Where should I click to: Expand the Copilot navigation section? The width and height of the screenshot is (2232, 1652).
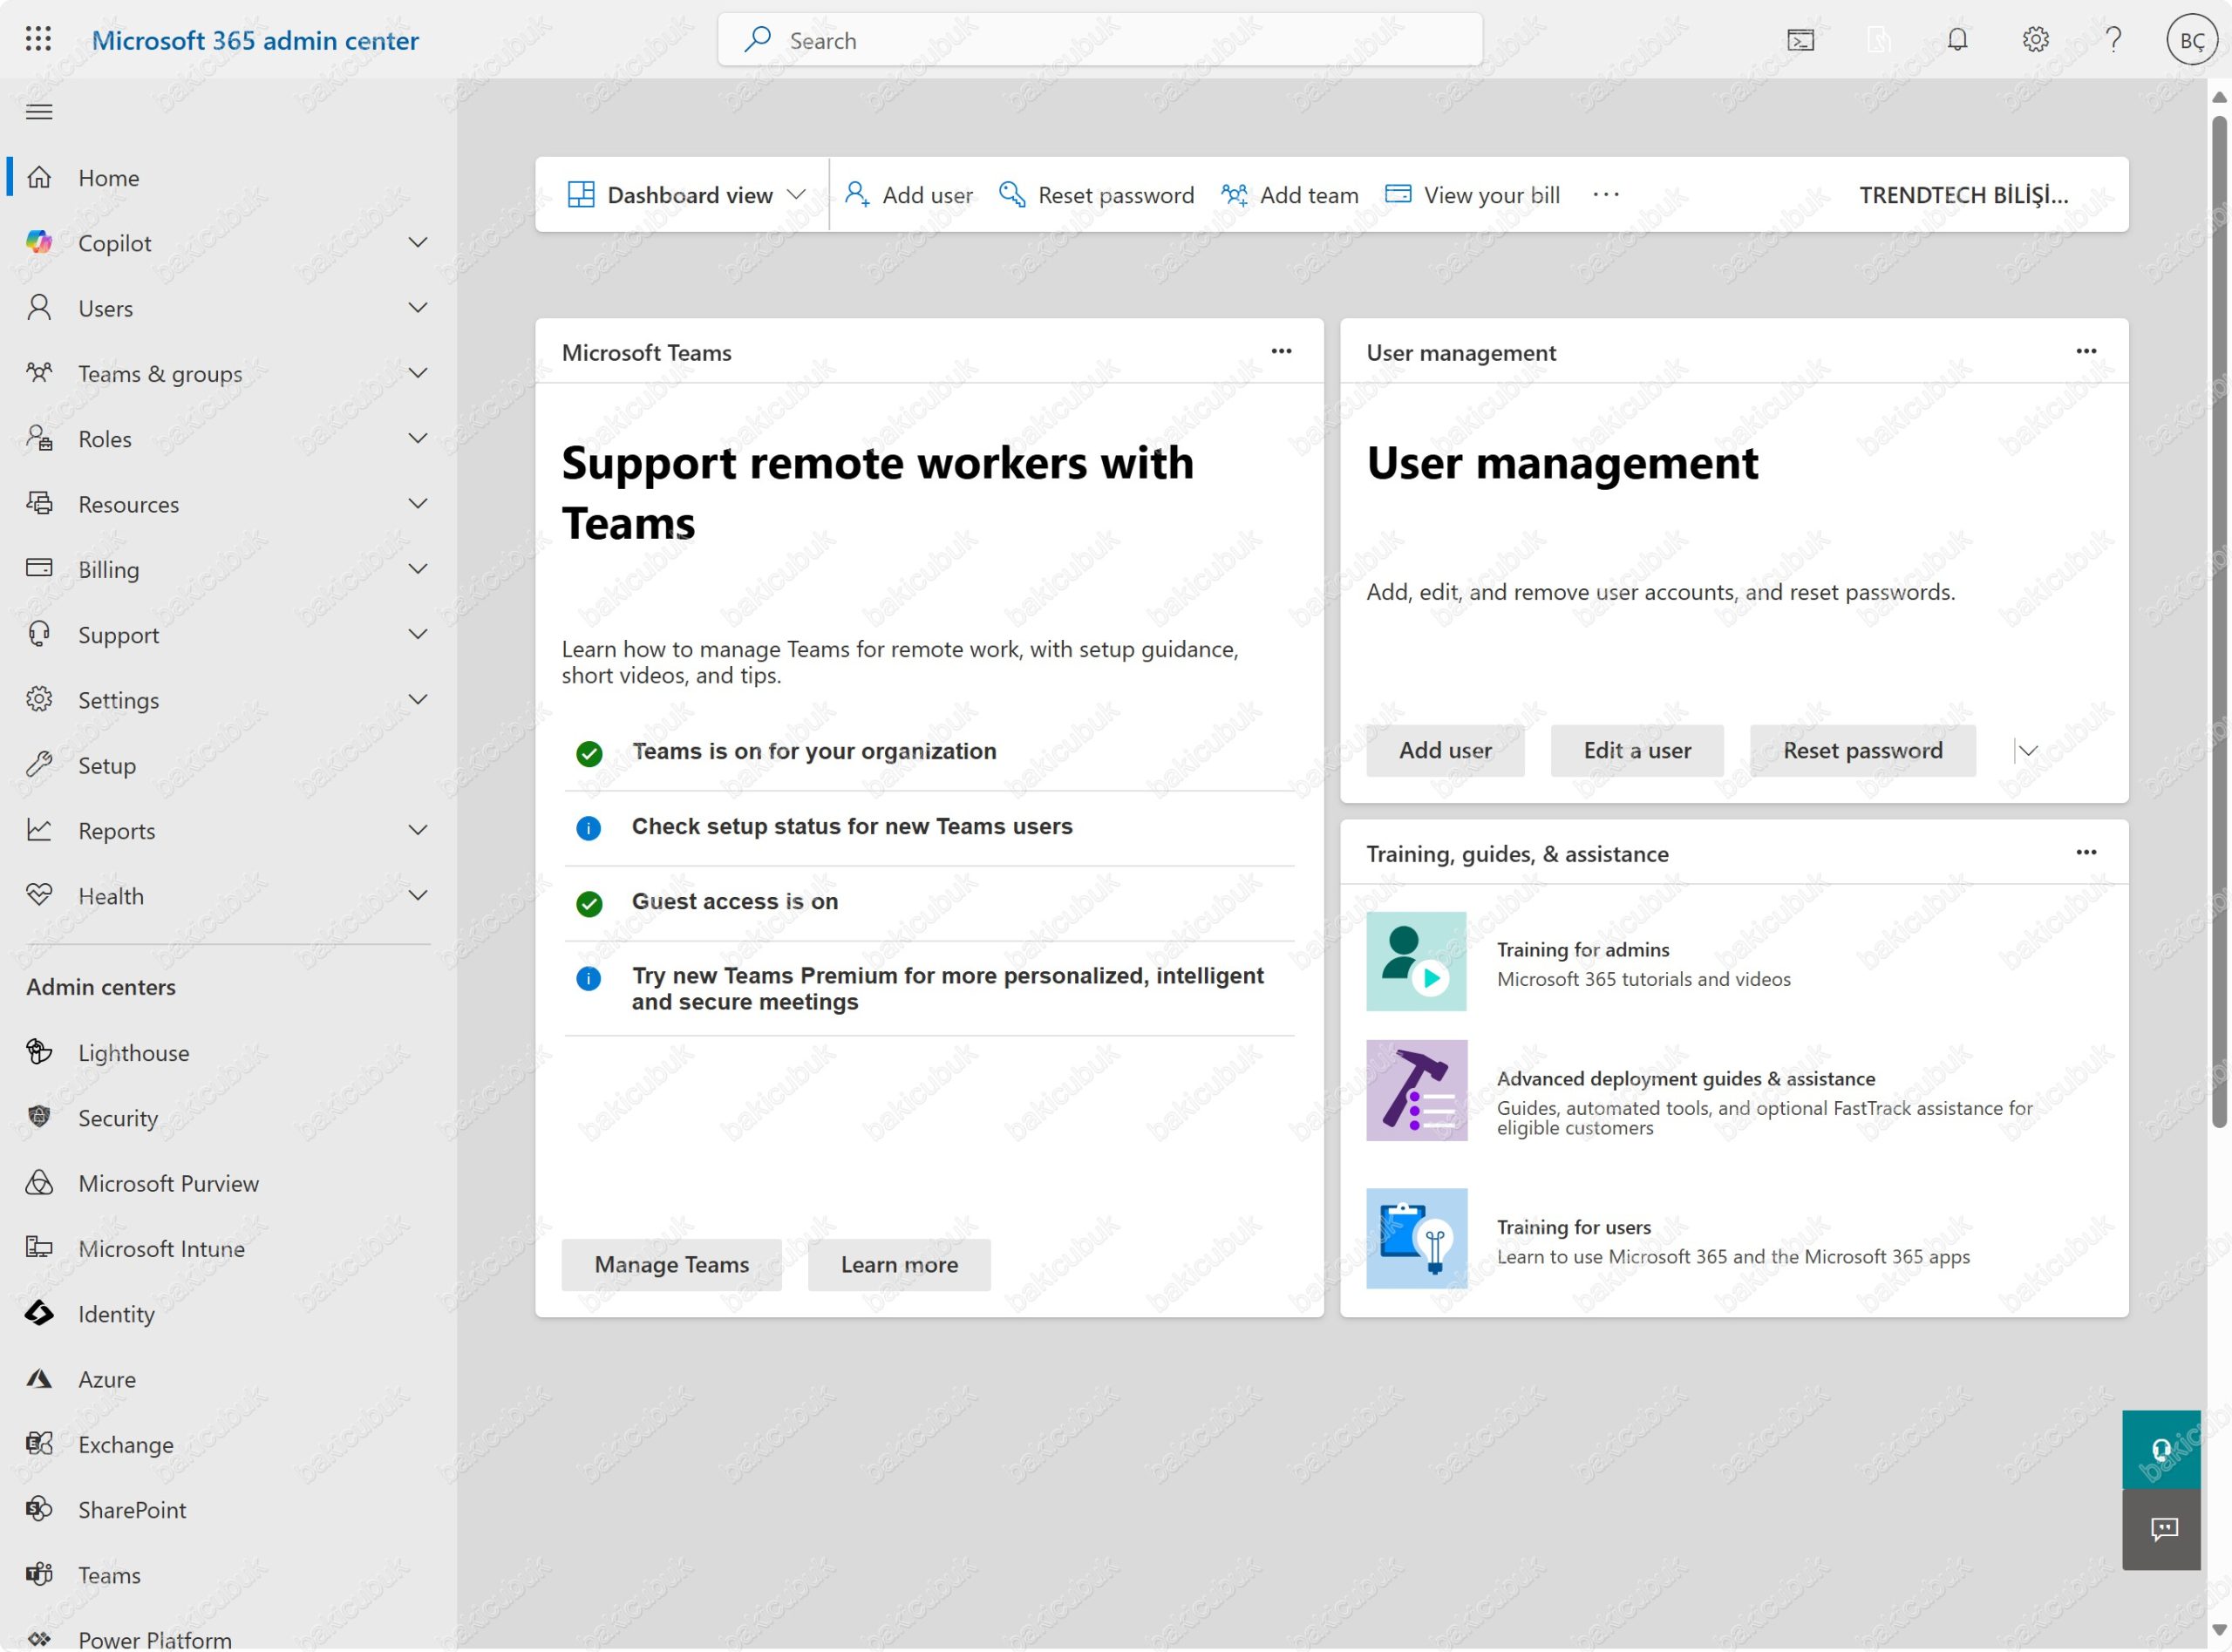point(418,243)
